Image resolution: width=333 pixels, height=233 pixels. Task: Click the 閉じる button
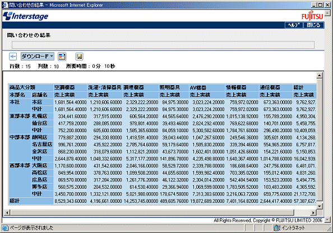[313, 25]
